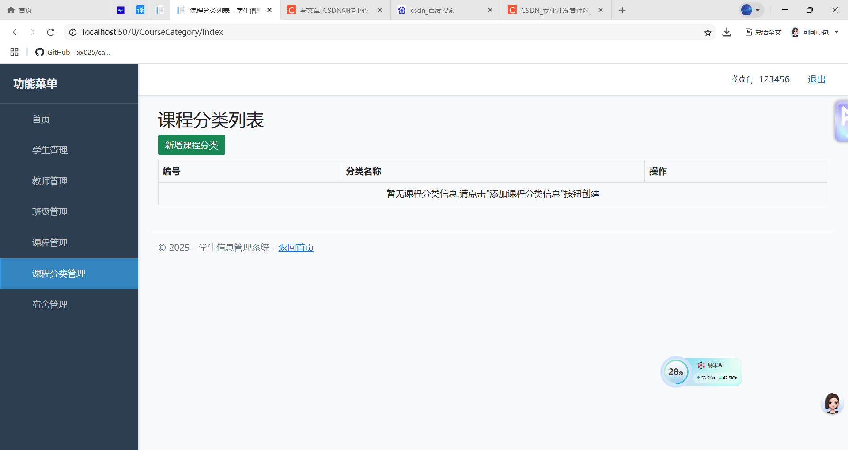This screenshot has width=848, height=450.
Task: Click the home 首页 pinned tab
Action: pyautogui.click(x=19, y=10)
